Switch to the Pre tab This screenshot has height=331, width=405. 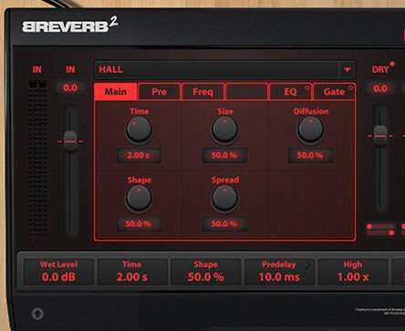point(159,91)
